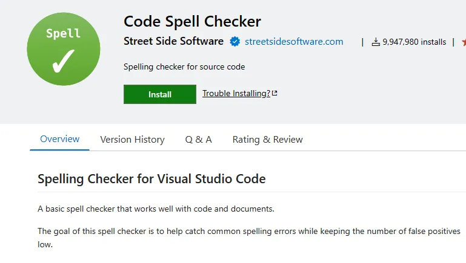Click the download installs icon
The width and height of the screenshot is (466, 263).
point(376,42)
